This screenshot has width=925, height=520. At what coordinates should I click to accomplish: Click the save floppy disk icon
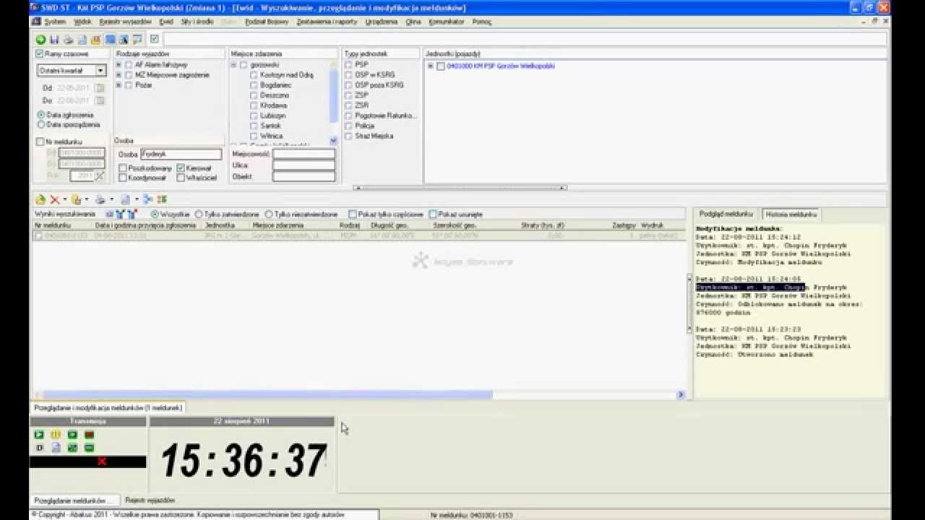(x=54, y=40)
